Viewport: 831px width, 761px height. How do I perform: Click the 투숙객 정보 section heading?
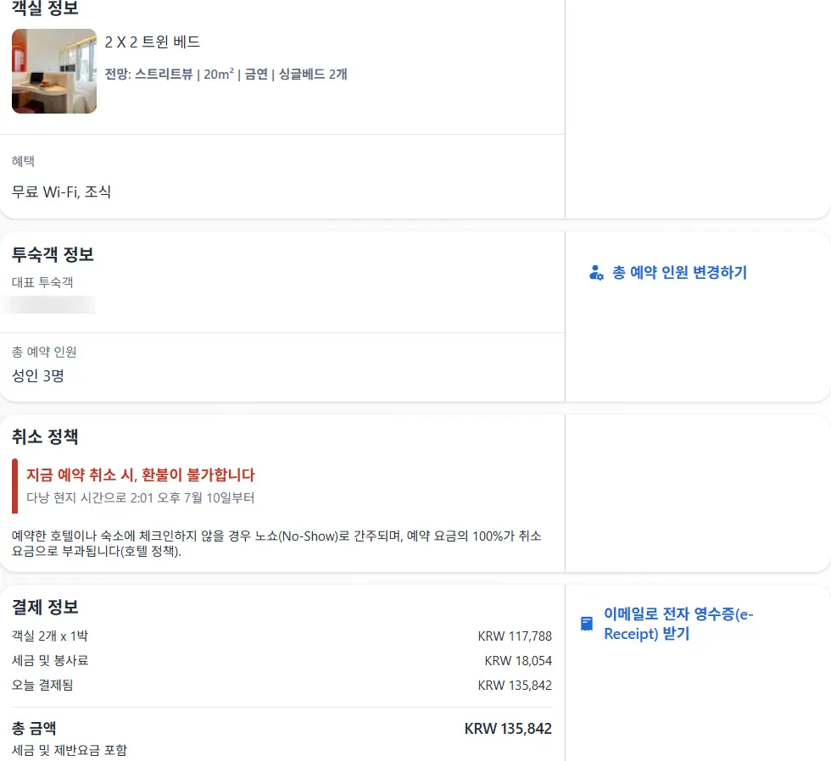pyautogui.click(x=53, y=255)
